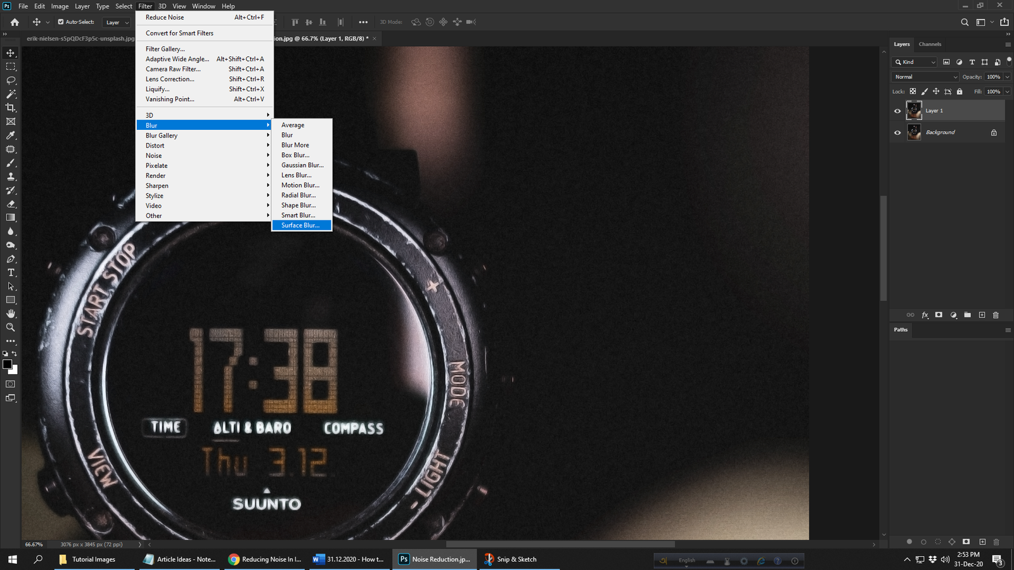Open the Layers panel menu
Image resolution: width=1014 pixels, height=570 pixels.
pos(1008,44)
